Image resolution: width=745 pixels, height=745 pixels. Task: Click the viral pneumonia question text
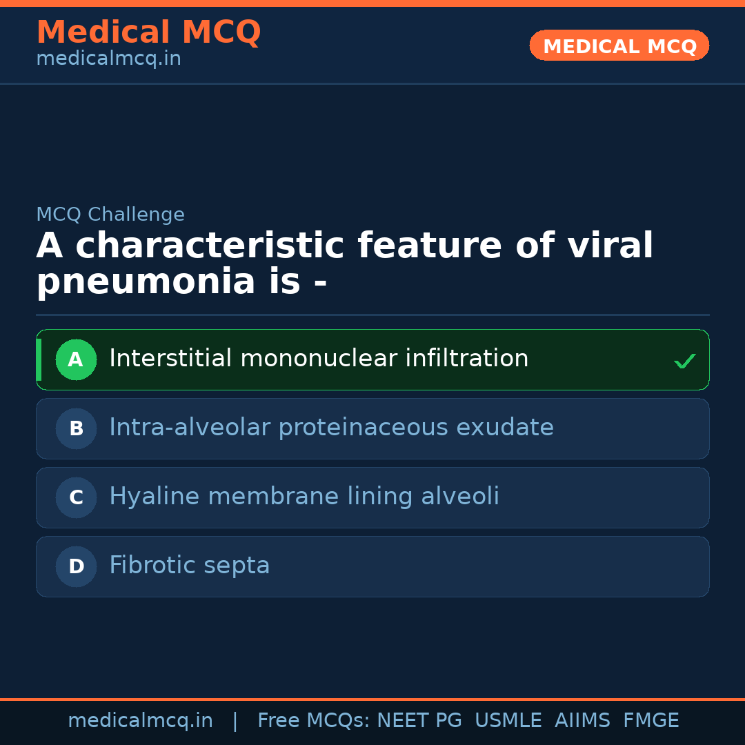[344, 264]
